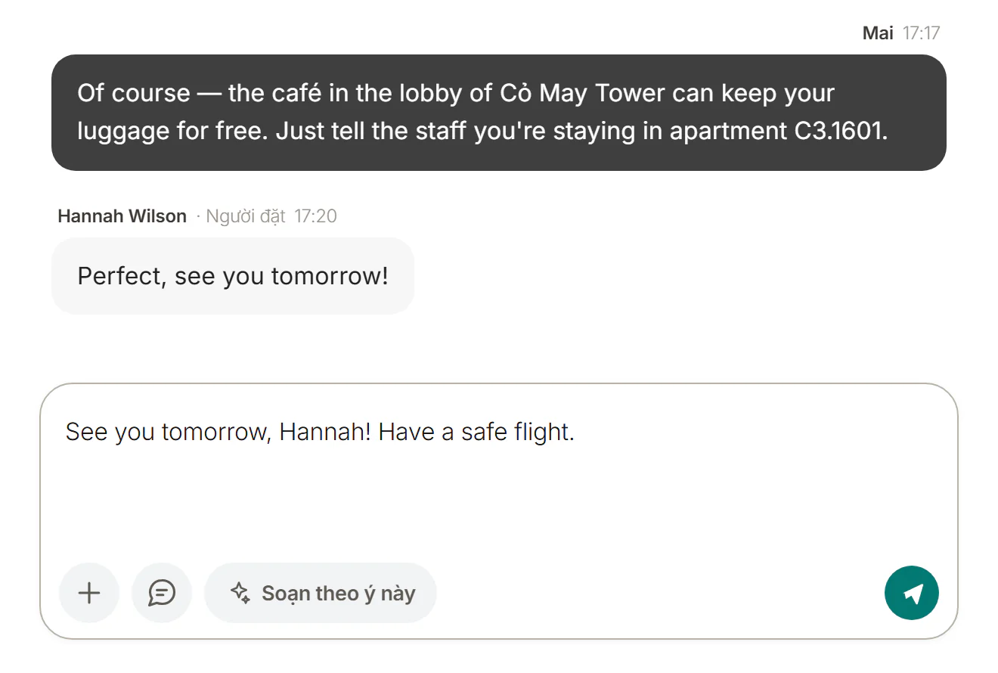This screenshot has width=998, height=673.
Task: Click the sparkle icon beside Soạn theo ý này
Action: click(240, 593)
